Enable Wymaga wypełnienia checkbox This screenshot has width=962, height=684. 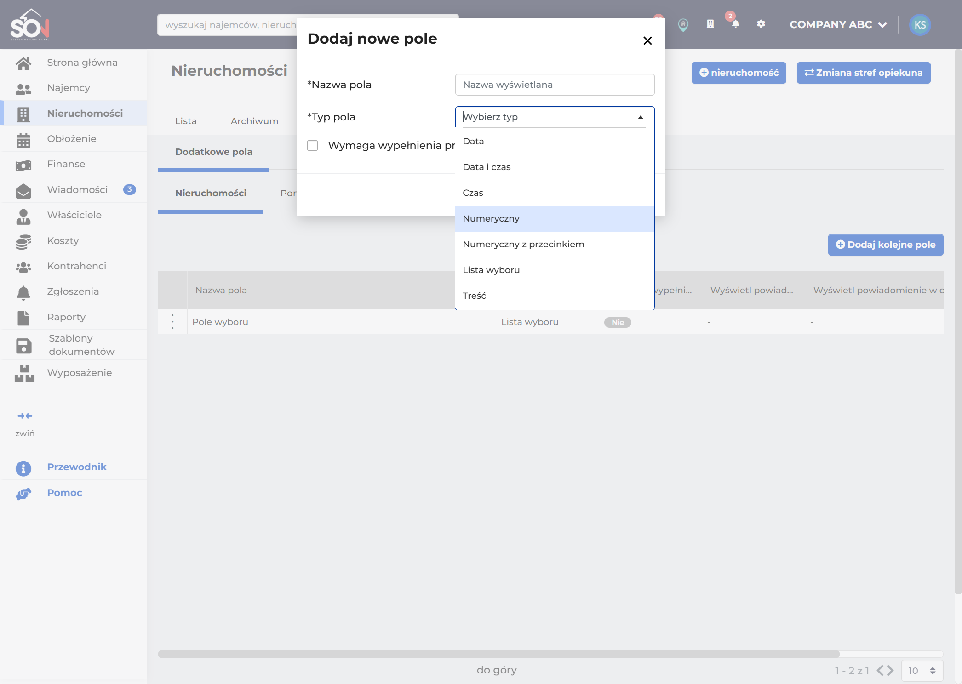coord(313,145)
